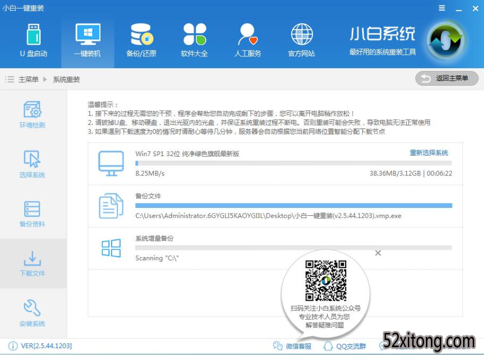Click the 温馨提示 heading
Image resolution: width=484 pixels, height=359 pixels.
pyautogui.click(x=103, y=105)
